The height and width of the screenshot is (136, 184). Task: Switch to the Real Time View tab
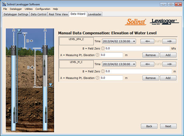tap(58, 14)
